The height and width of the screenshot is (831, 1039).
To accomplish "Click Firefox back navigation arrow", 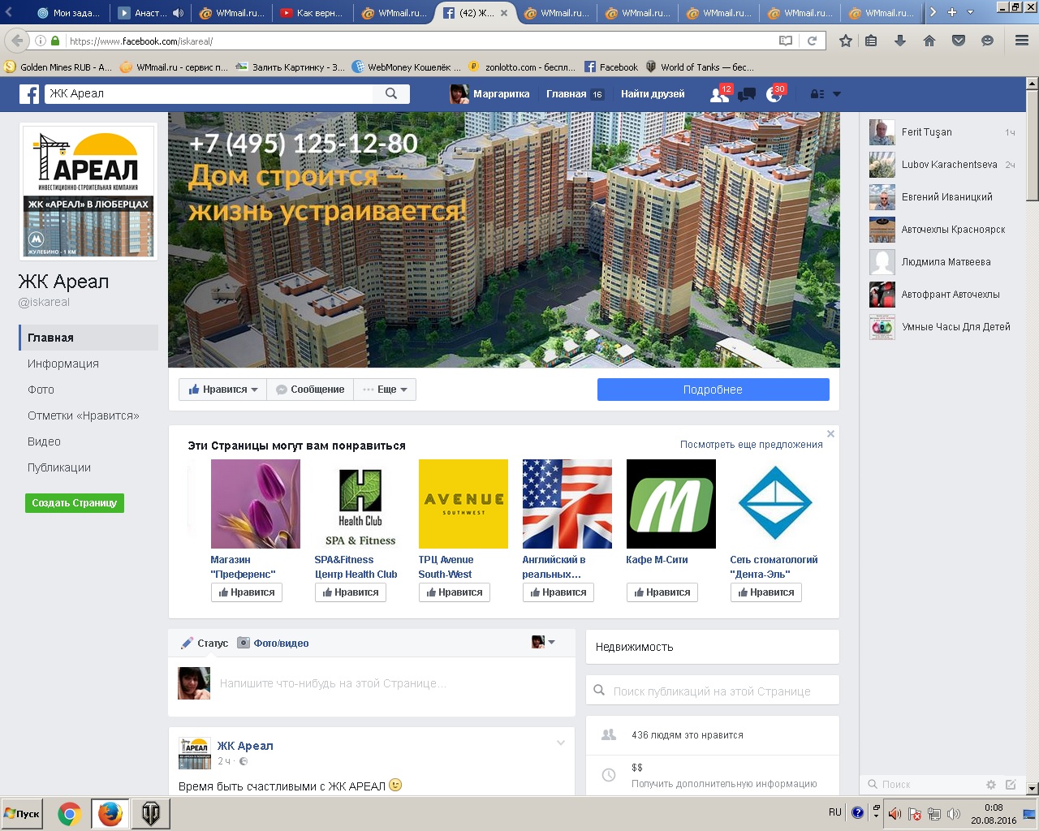I will pos(17,41).
